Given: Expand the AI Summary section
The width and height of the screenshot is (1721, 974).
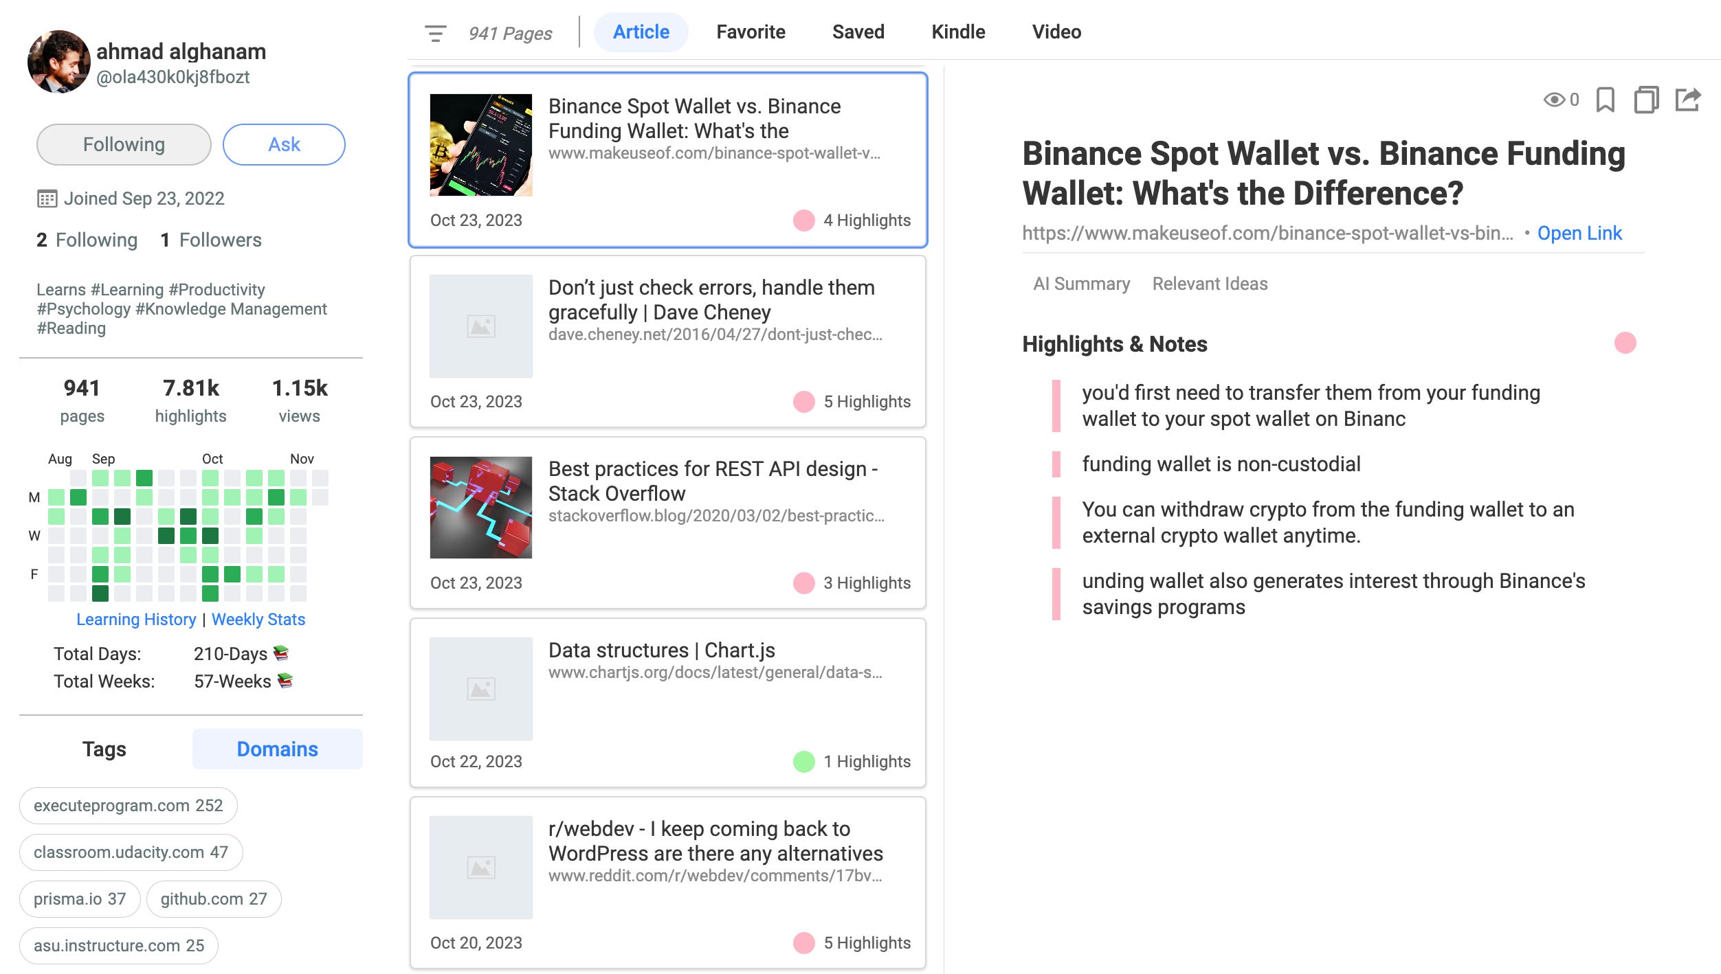Looking at the screenshot, I should pyautogui.click(x=1081, y=284).
